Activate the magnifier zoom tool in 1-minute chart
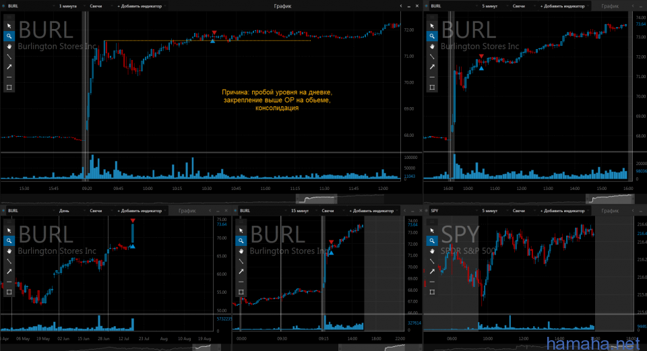The image size is (647, 351). [x=9, y=36]
